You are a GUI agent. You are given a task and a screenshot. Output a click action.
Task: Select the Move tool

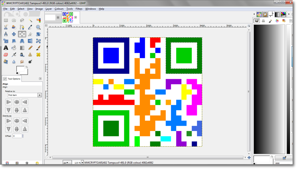point(14,34)
